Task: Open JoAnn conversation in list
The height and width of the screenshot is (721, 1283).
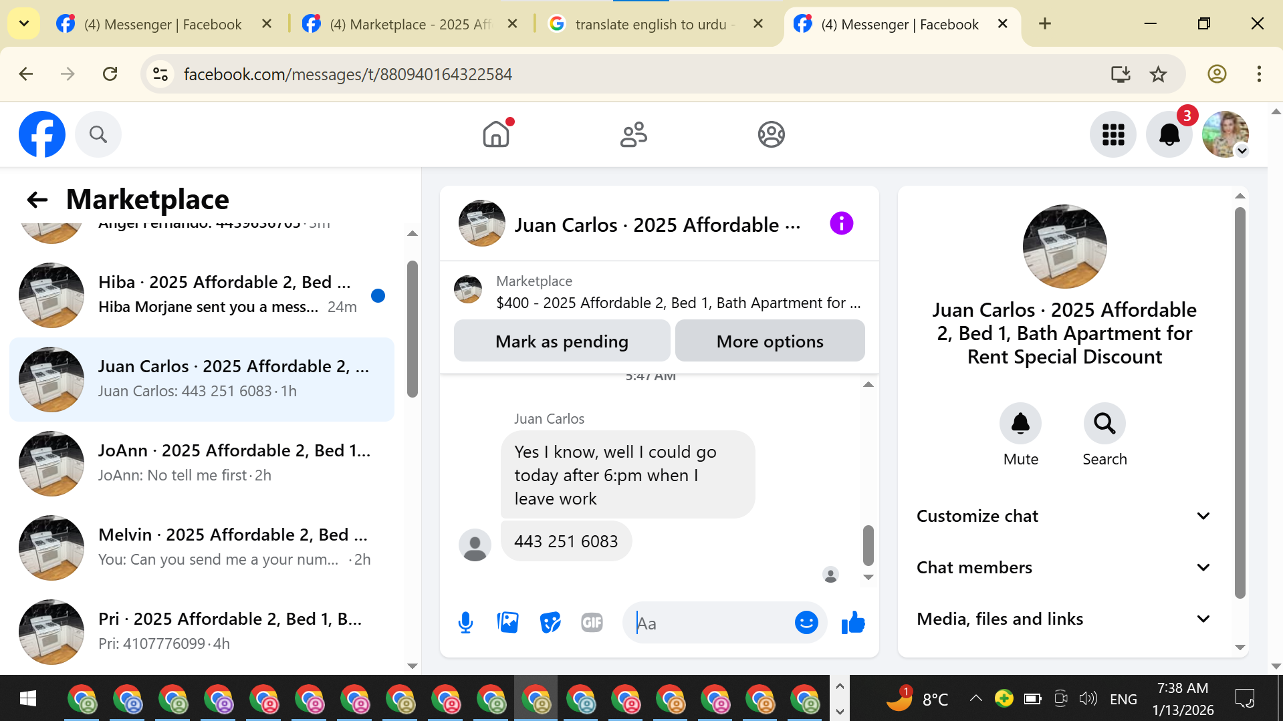Action: click(x=202, y=463)
